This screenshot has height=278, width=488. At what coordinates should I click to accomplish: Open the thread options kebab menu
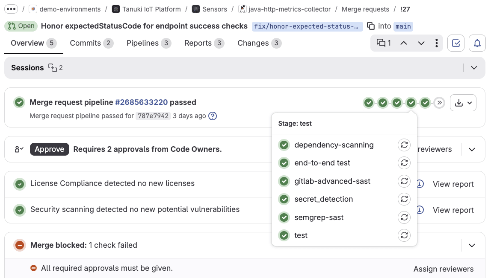pyautogui.click(x=437, y=43)
